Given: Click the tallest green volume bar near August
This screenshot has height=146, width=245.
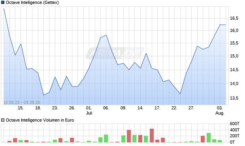Looking at the screenshot, I should [209, 138].
